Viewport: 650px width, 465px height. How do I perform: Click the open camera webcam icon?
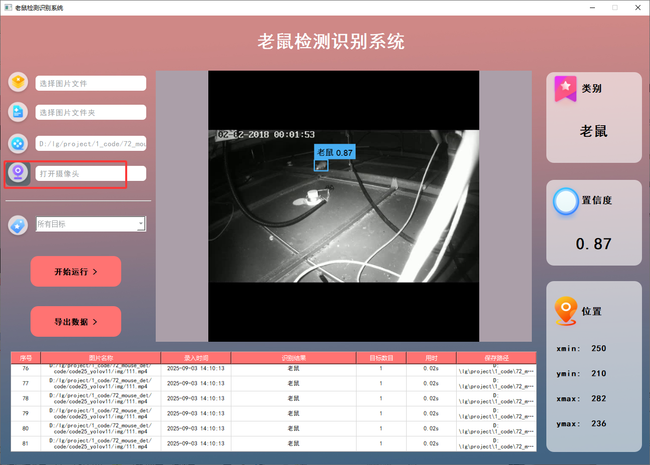coord(18,173)
